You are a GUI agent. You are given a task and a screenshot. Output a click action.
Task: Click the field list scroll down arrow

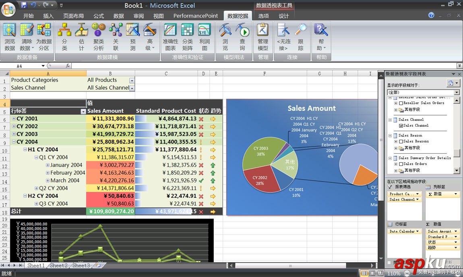click(x=457, y=171)
